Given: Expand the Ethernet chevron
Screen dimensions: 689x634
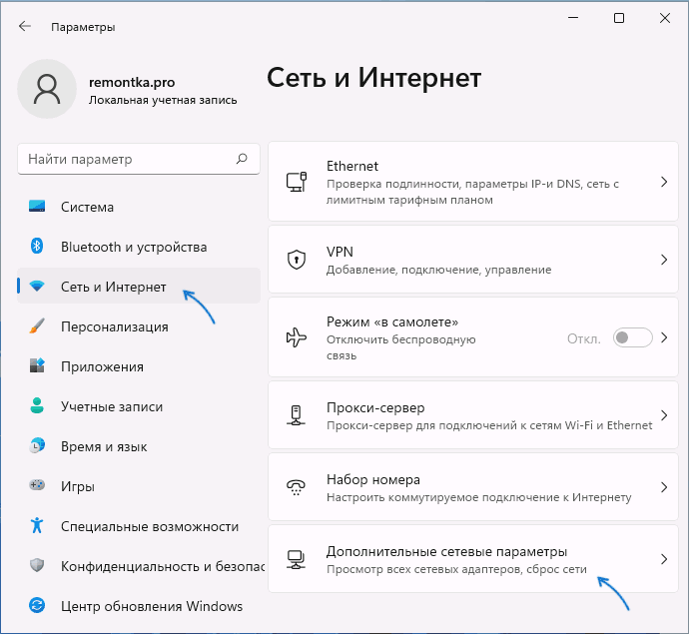Looking at the screenshot, I should tap(664, 182).
